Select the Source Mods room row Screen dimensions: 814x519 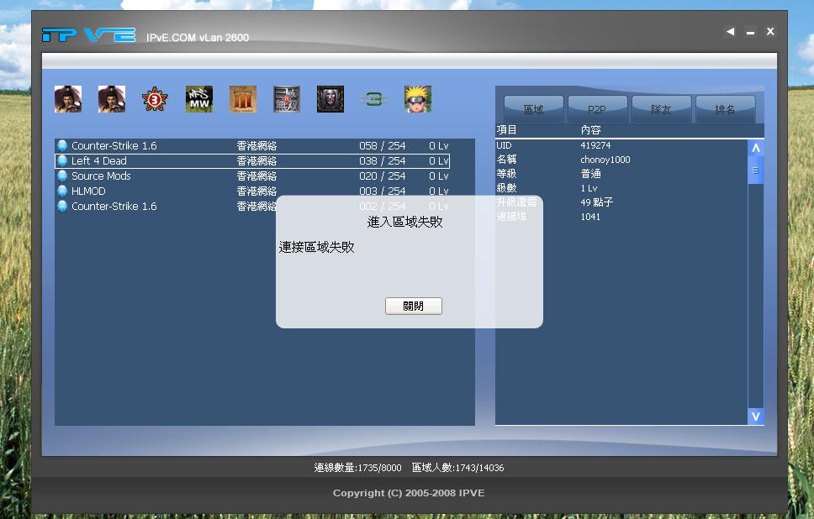point(252,176)
